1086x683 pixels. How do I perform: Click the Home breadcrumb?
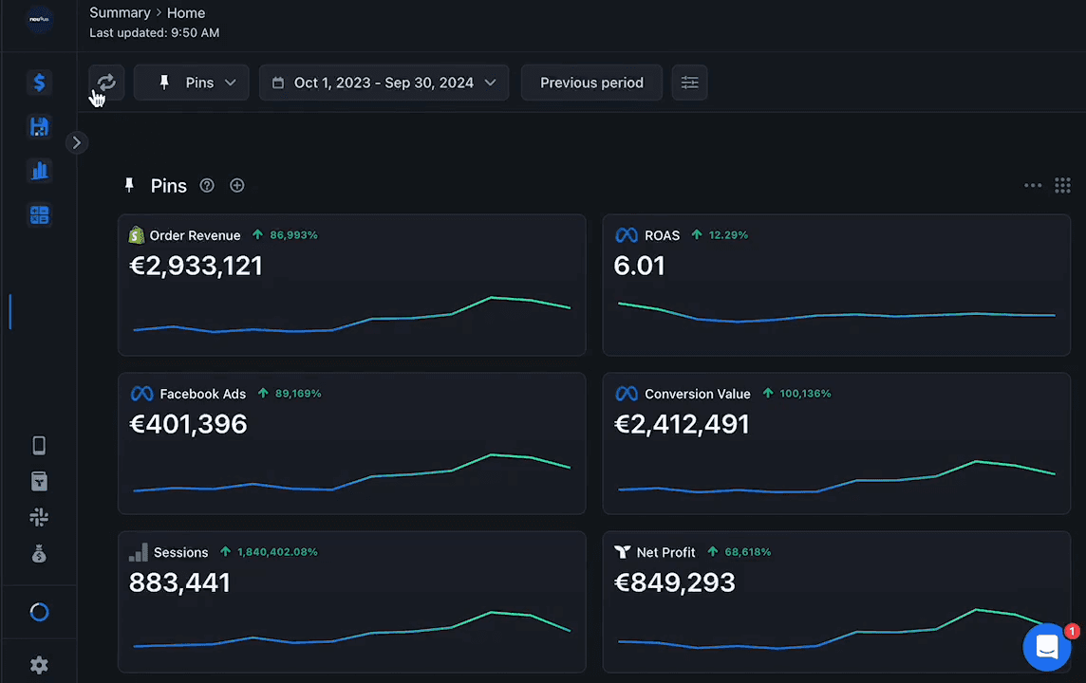coord(186,13)
